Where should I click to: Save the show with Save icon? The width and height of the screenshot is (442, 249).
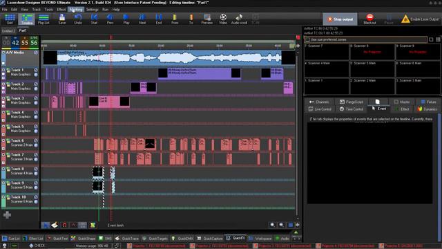(x=62, y=19)
